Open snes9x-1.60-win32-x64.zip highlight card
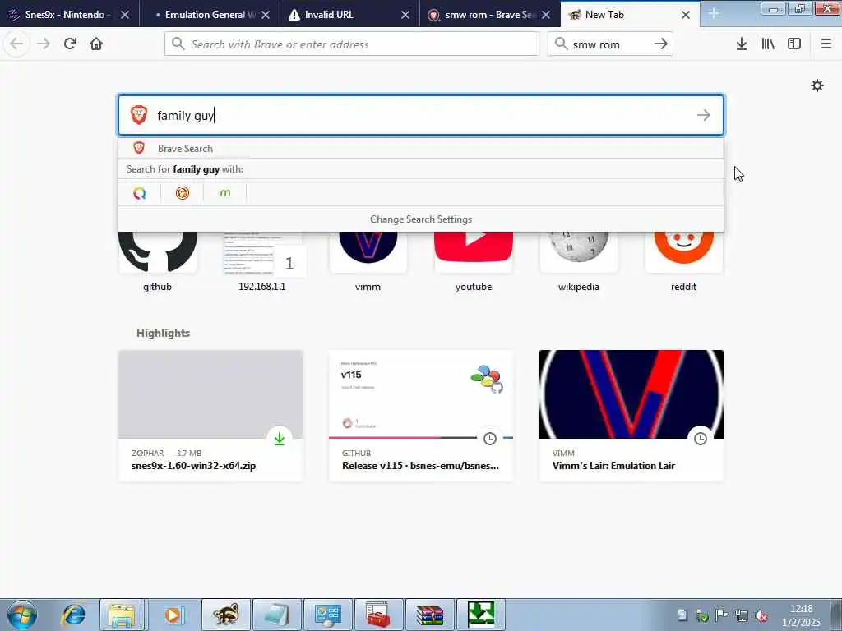Image resolution: width=842 pixels, height=631 pixels. [x=210, y=415]
